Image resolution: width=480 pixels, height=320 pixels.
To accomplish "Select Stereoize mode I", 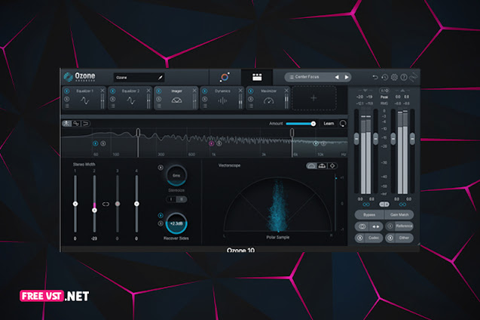I will (x=172, y=199).
